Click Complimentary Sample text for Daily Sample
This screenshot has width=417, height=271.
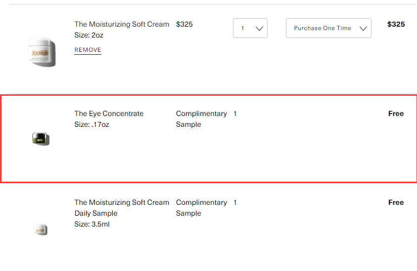(x=201, y=208)
